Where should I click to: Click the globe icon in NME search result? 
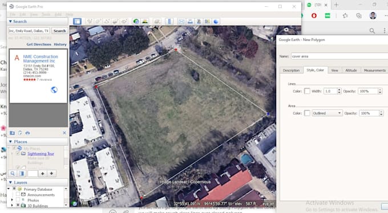pos(54,89)
